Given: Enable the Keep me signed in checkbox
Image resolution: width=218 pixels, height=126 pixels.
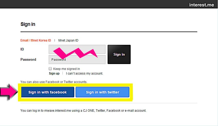Looking at the screenshot, I should 50,69.
